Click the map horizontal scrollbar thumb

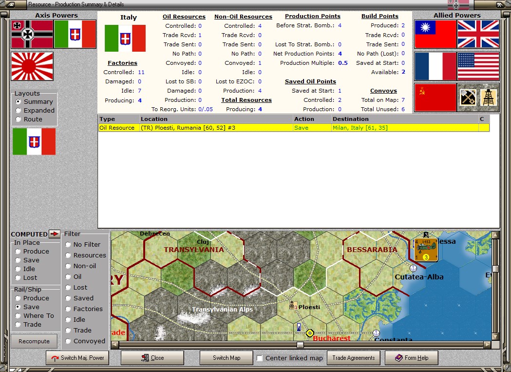(300, 345)
